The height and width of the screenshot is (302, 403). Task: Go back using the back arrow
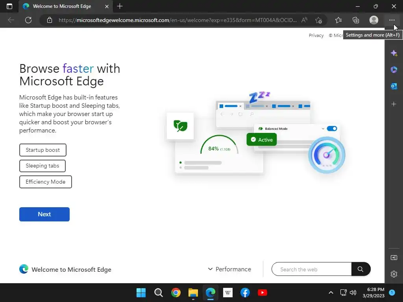pos(11,20)
